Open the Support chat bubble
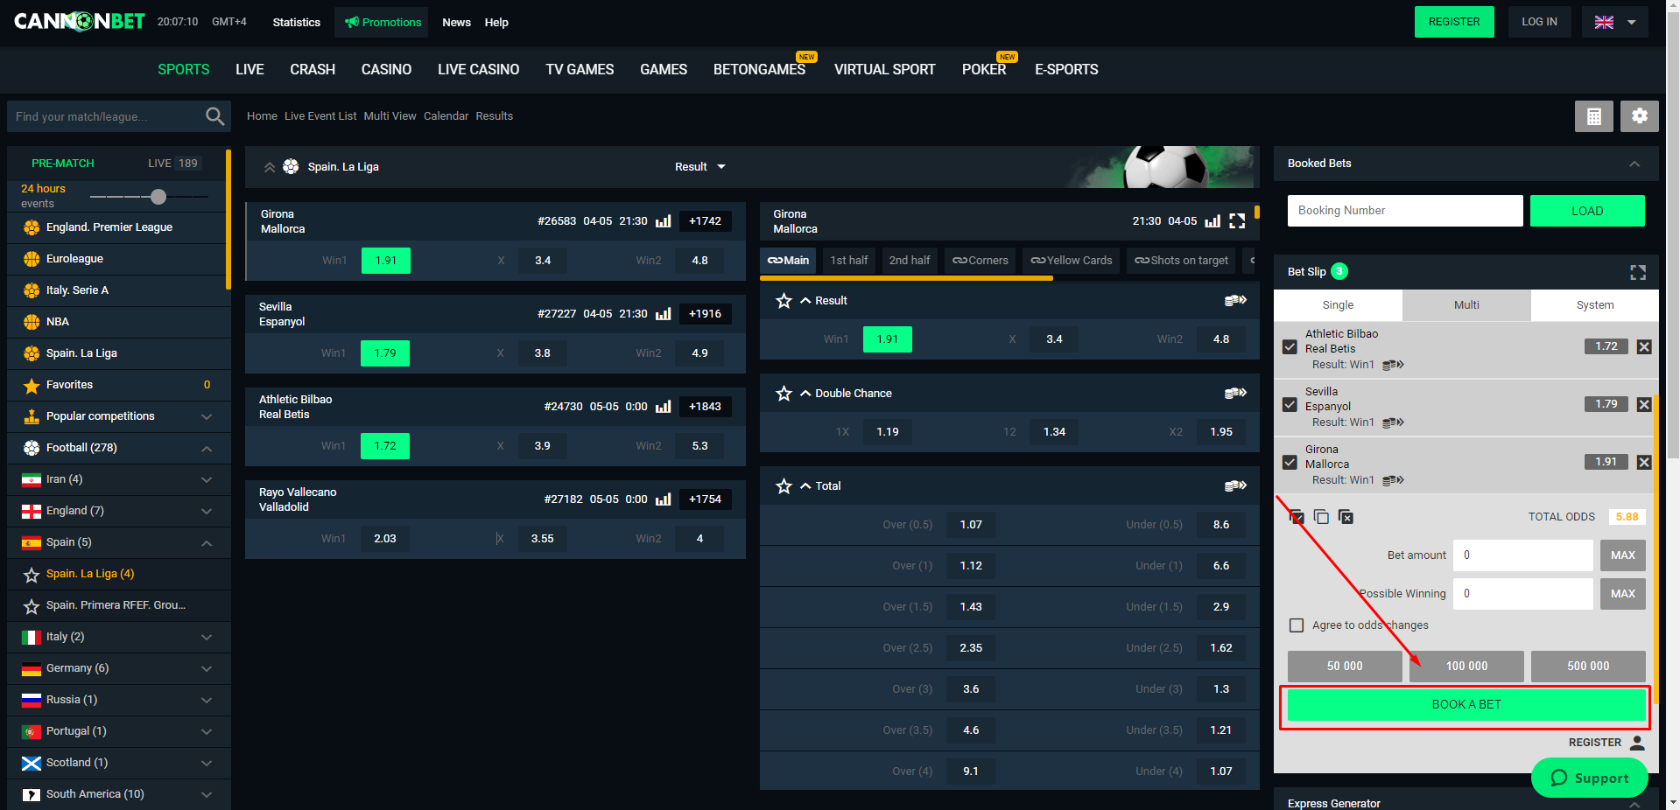The image size is (1680, 810). click(1589, 778)
